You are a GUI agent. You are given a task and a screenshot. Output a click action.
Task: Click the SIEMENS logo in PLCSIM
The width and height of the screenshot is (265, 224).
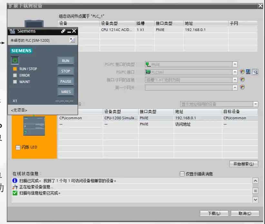21,51
